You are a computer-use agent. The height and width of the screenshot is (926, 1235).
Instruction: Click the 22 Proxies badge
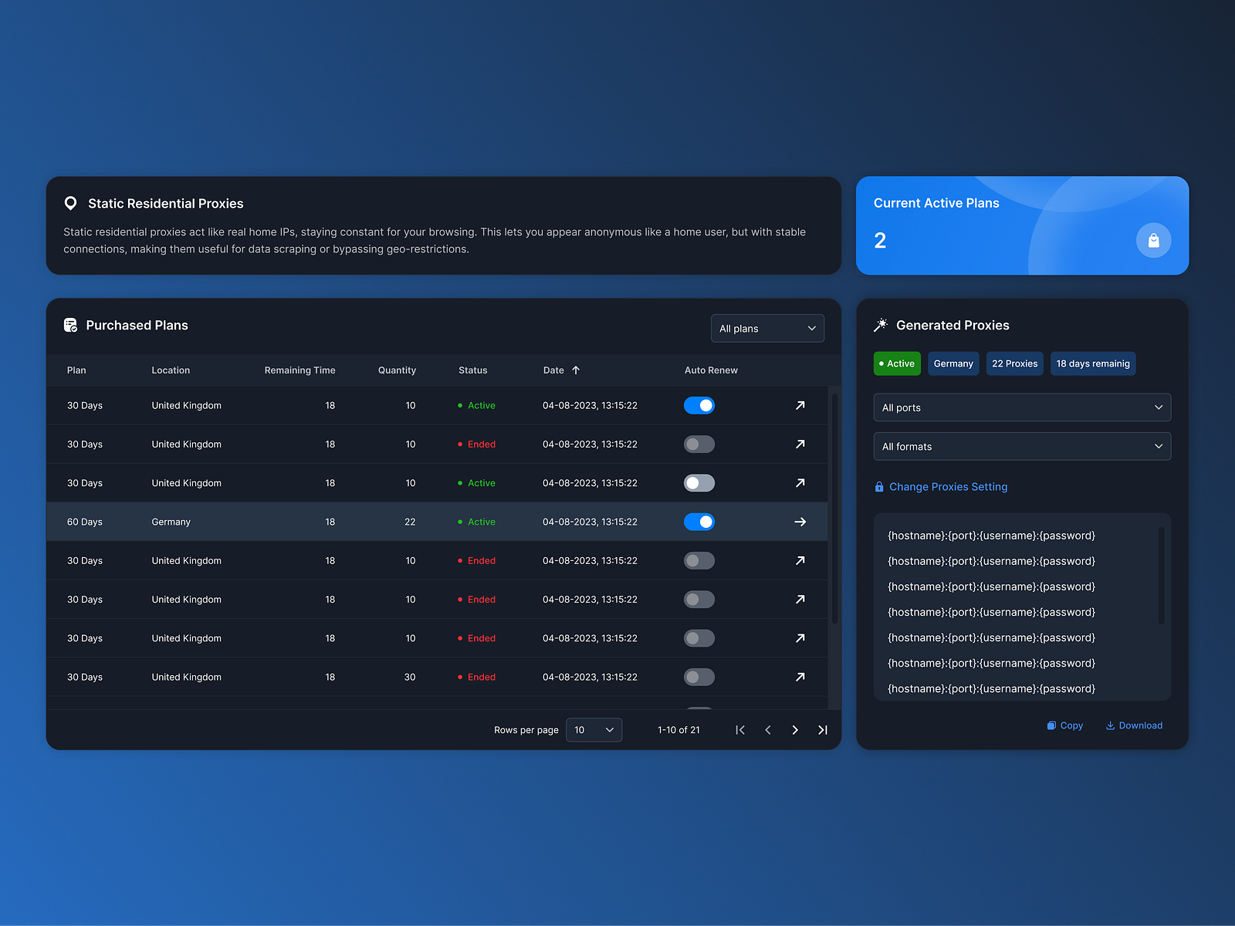(x=1014, y=363)
